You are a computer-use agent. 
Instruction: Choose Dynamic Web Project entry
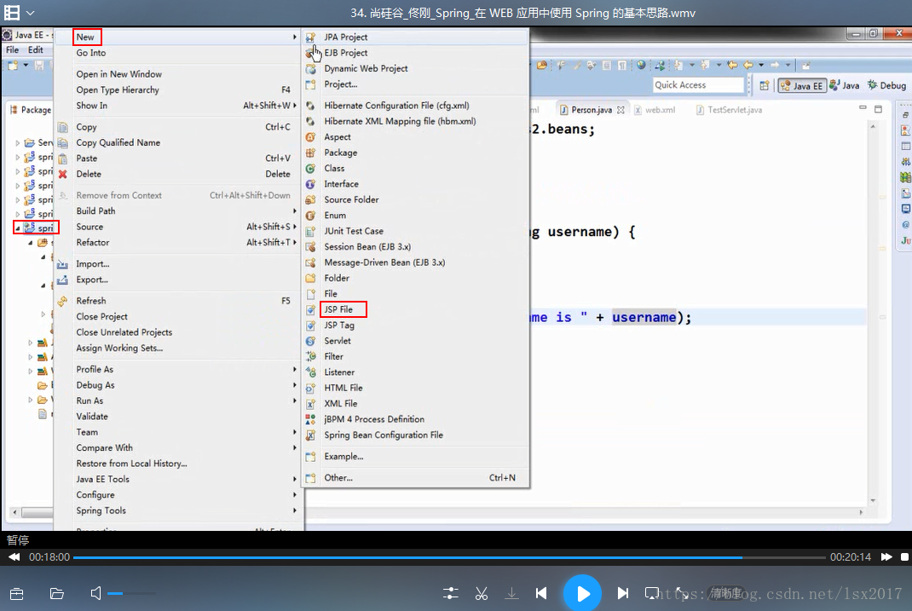coord(366,68)
